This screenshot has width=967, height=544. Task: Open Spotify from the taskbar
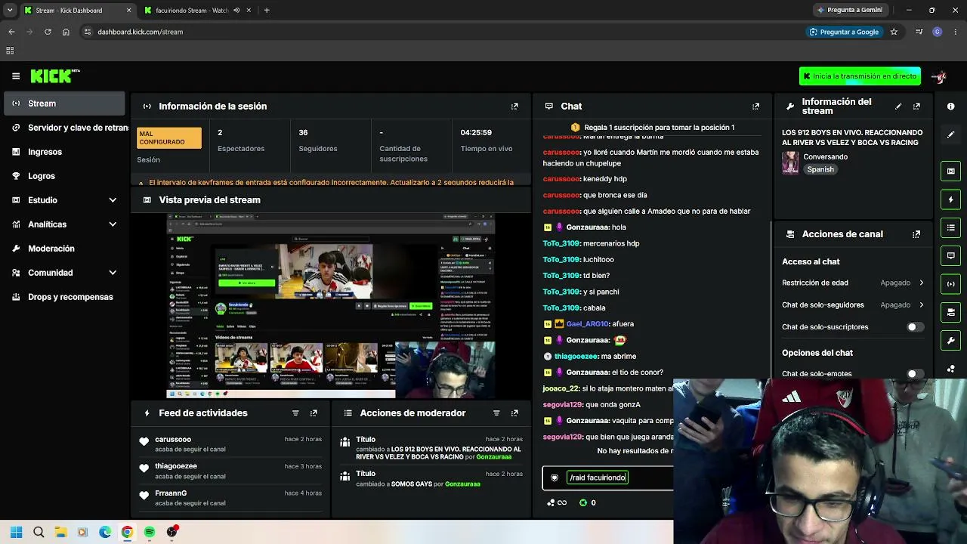pyautogui.click(x=150, y=532)
